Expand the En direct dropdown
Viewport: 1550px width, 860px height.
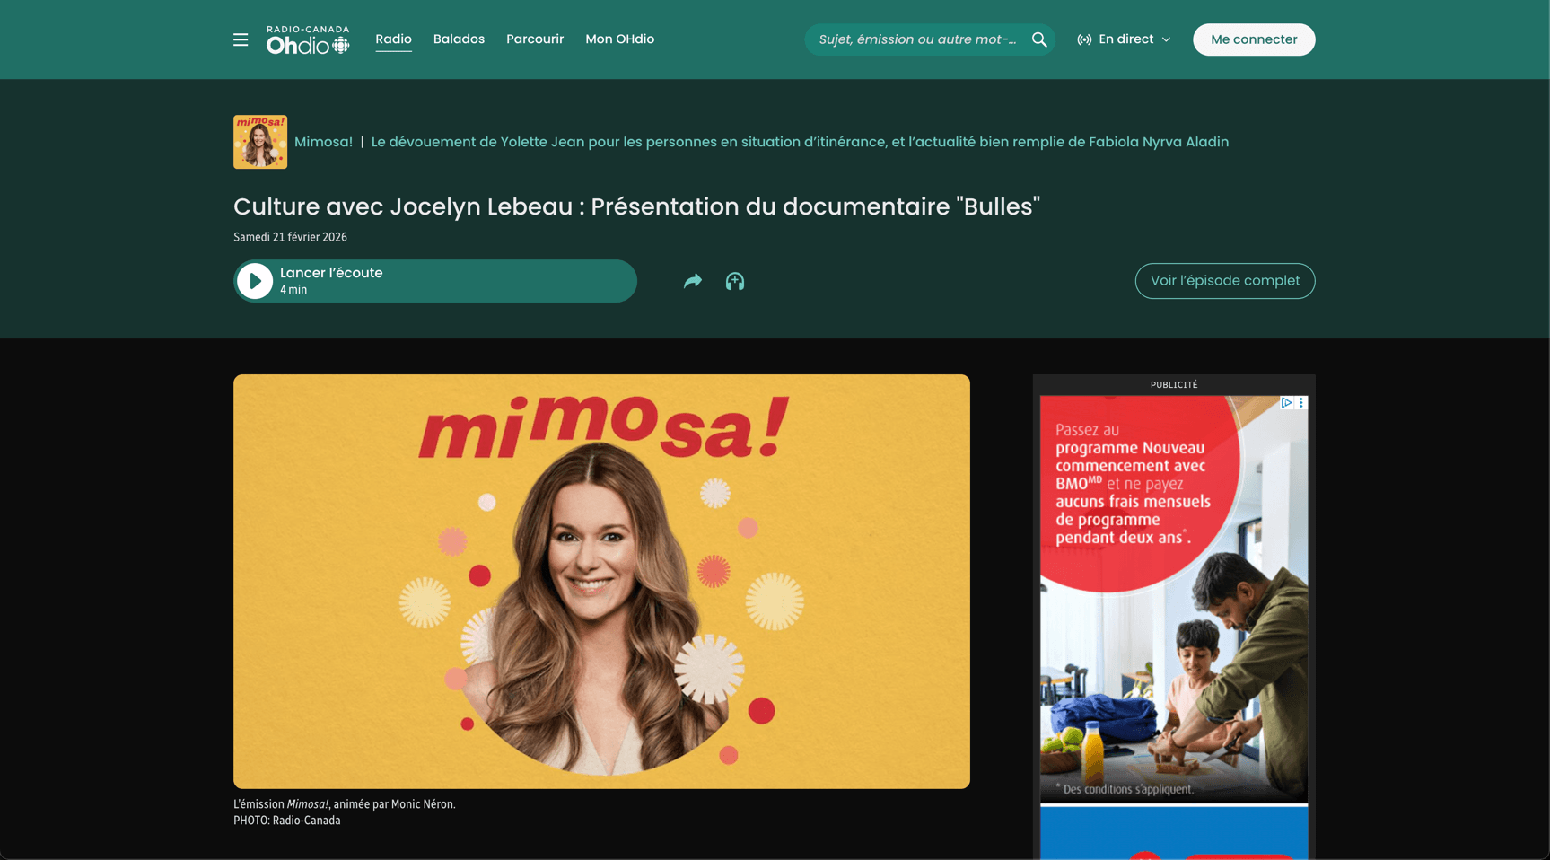pyautogui.click(x=1167, y=39)
